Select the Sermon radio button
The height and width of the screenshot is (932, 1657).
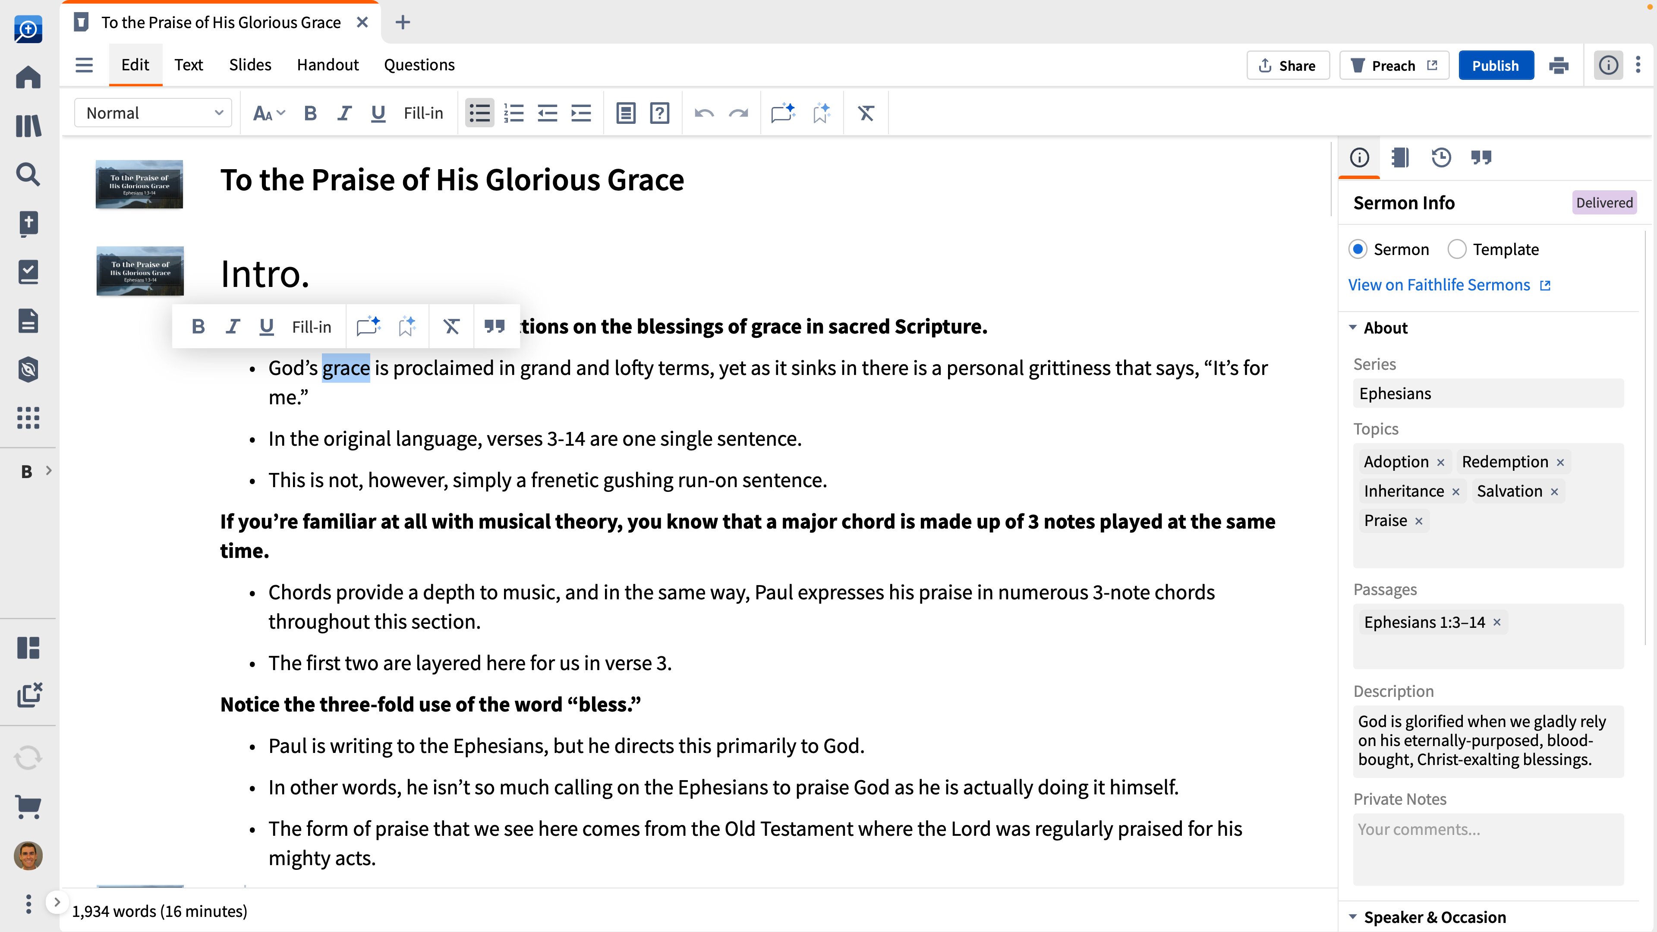pos(1358,249)
